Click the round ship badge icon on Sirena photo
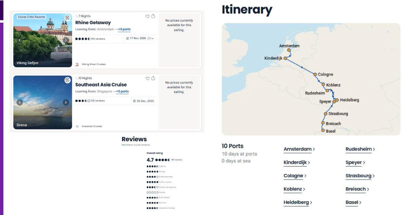 click(x=68, y=80)
